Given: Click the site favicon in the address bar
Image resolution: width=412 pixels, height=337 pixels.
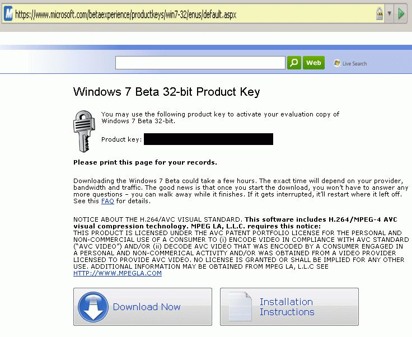Looking at the screenshot, I should (x=8, y=14).
